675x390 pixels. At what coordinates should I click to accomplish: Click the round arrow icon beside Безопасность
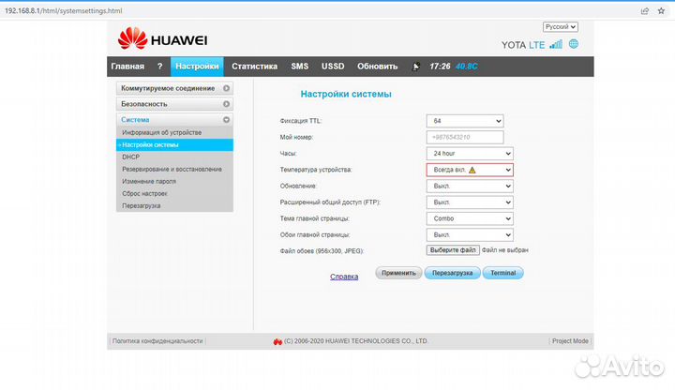coord(226,104)
